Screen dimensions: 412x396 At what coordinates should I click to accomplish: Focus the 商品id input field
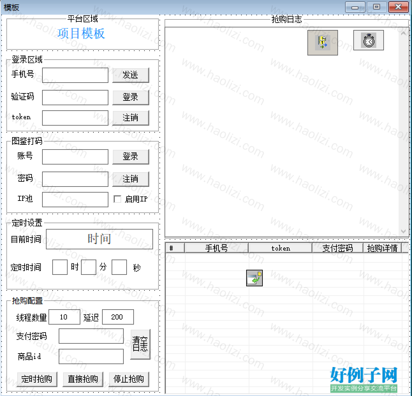[91, 356]
